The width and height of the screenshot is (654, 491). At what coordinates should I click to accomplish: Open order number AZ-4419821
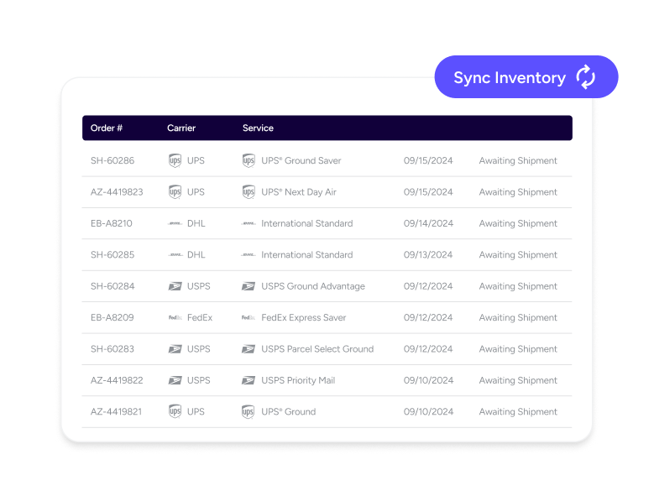(117, 412)
